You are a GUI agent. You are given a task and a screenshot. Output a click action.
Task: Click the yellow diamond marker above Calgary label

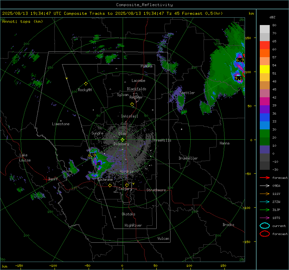127,185
